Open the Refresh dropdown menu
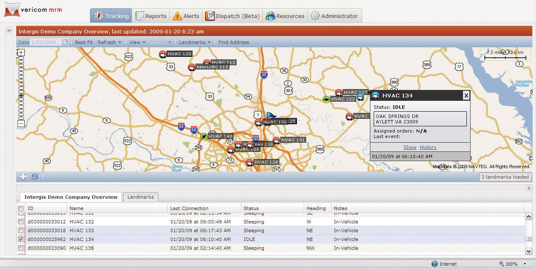The height and width of the screenshot is (269, 536). (109, 42)
